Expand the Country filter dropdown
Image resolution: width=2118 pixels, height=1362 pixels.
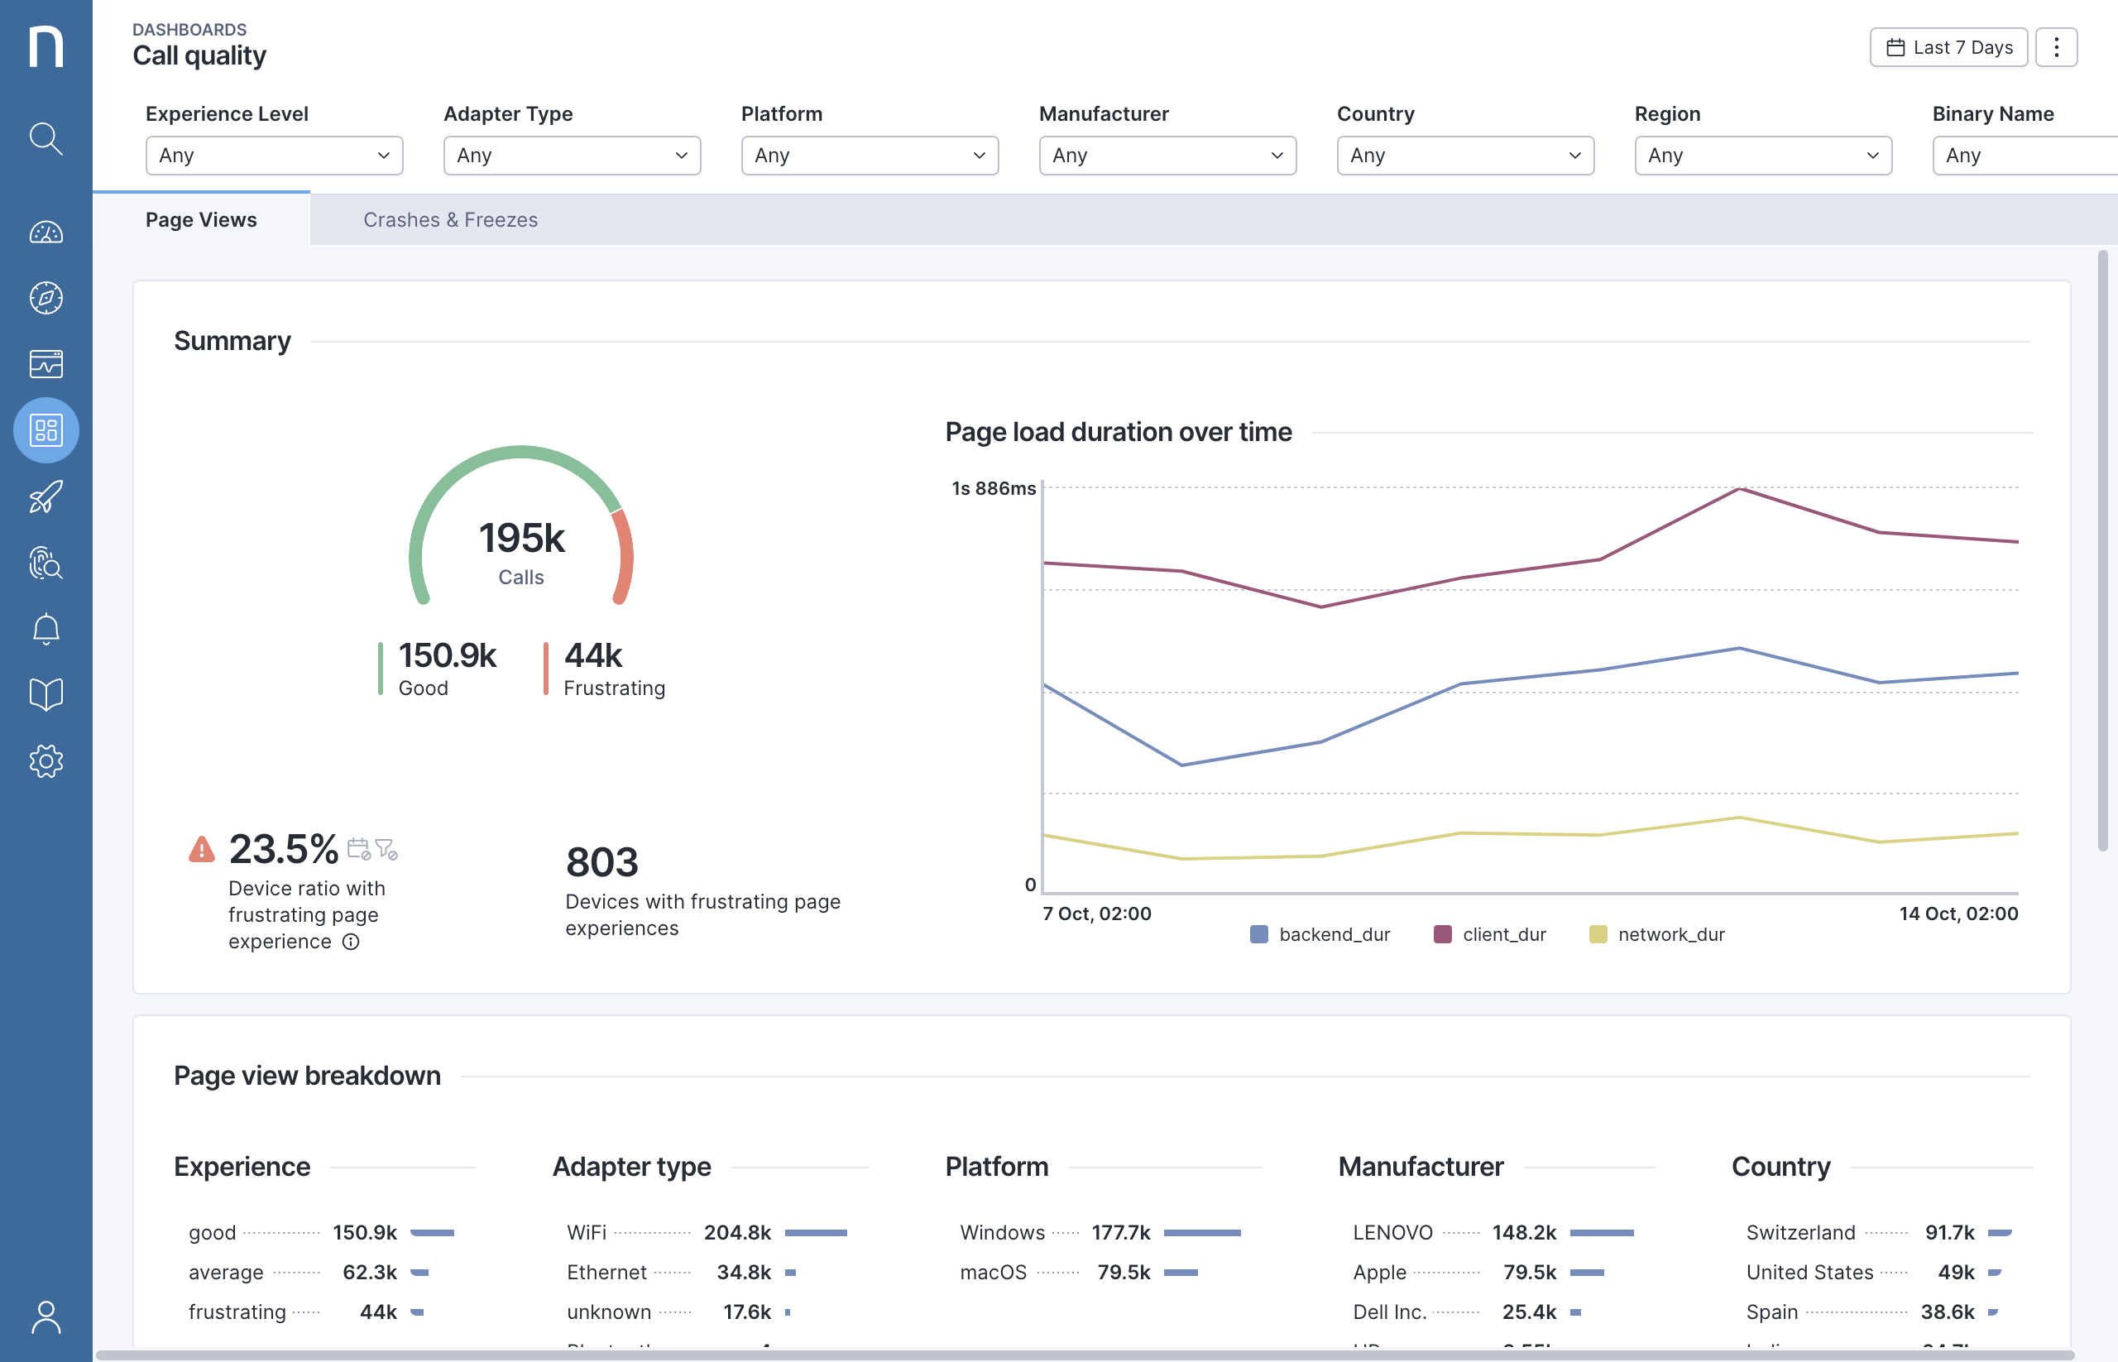pyautogui.click(x=1464, y=156)
